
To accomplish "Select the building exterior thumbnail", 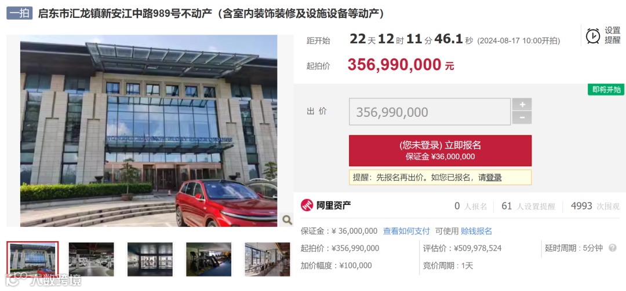I will (x=32, y=259).
